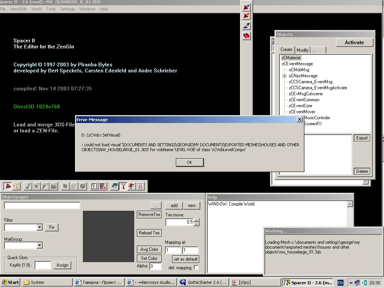This screenshot has height=288, width=384.
Task: Click the grayed solid cube toolbar icon
Action: tap(83, 186)
